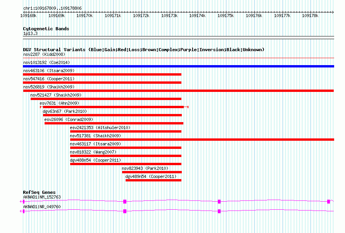Select the nsv463106 (Itsara2009) variant label
Screen dimensions: 345x233
pyautogui.click(x=49, y=71)
